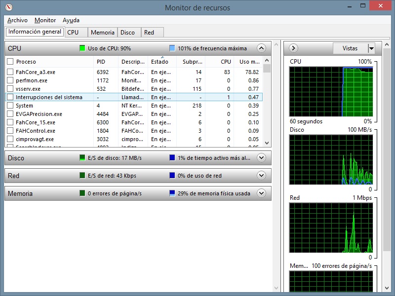Sort by the Uso m... column header
Image resolution: width=395 pixels, height=296 pixels.
click(x=248, y=62)
